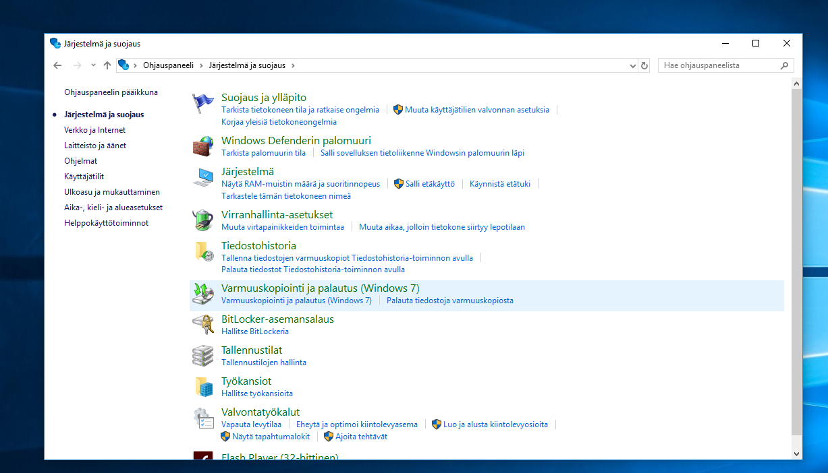The width and height of the screenshot is (828, 473).
Task: Click the Työkansiot folder icon
Action: pos(203,386)
